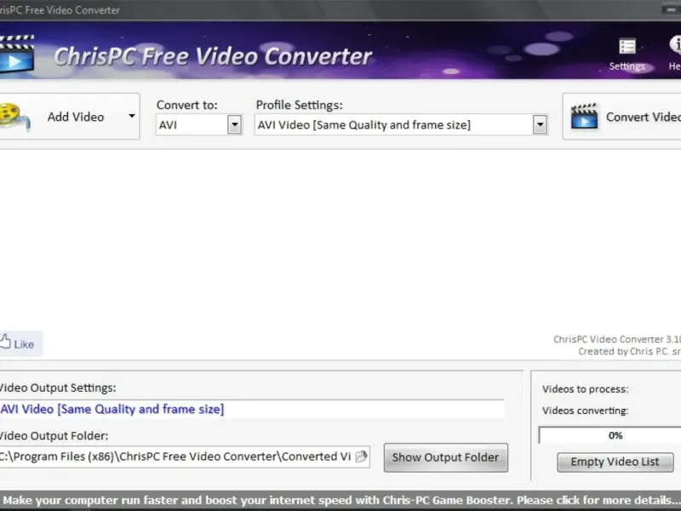Screen dimensions: 681x511
Task: Click the ChrisPC clapperboard logo icon
Action: click(x=16, y=54)
